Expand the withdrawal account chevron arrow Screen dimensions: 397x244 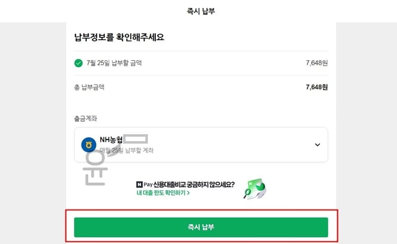318,145
